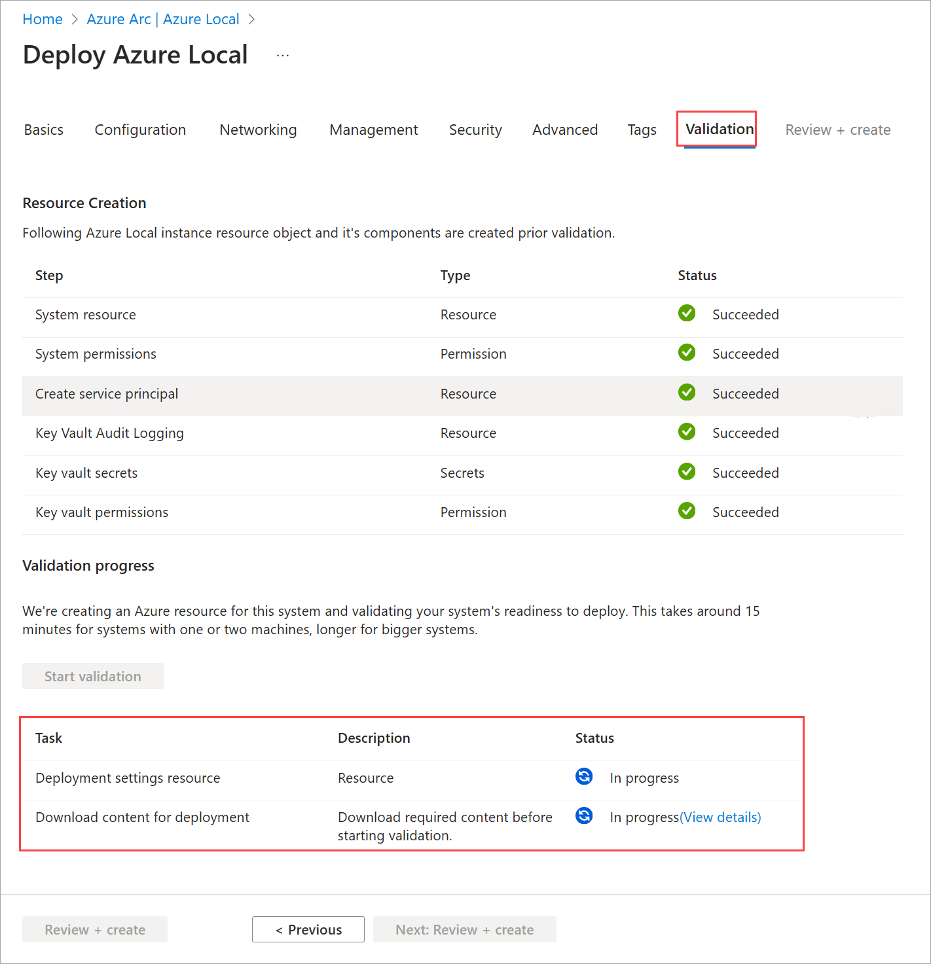This screenshot has width=931, height=964.
Task: Switch to the Basics tab
Action: [x=44, y=130]
